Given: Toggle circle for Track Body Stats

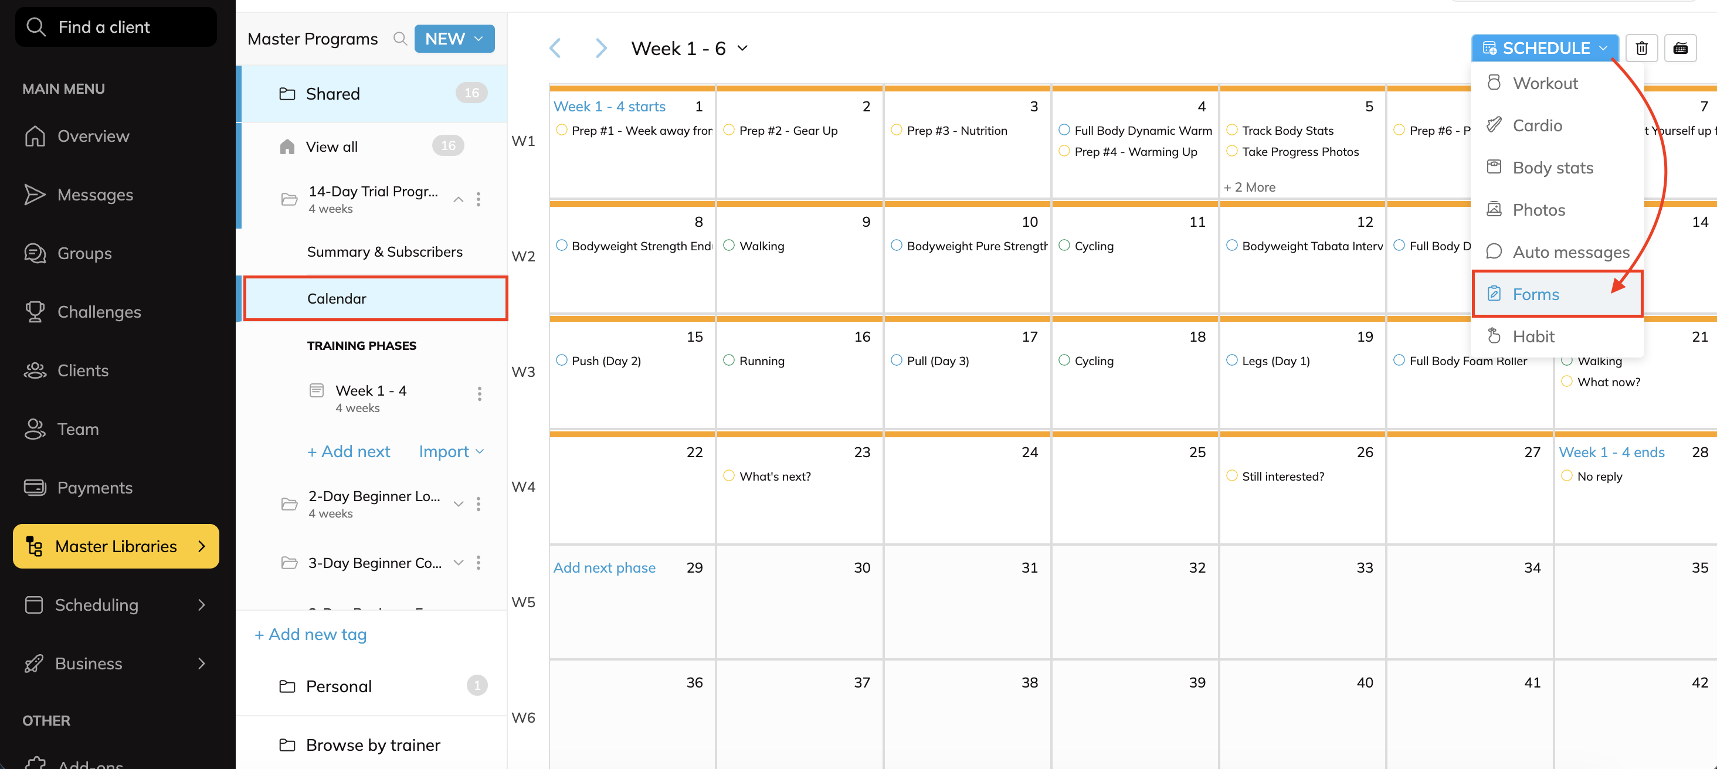Looking at the screenshot, I should point(1232,130).
